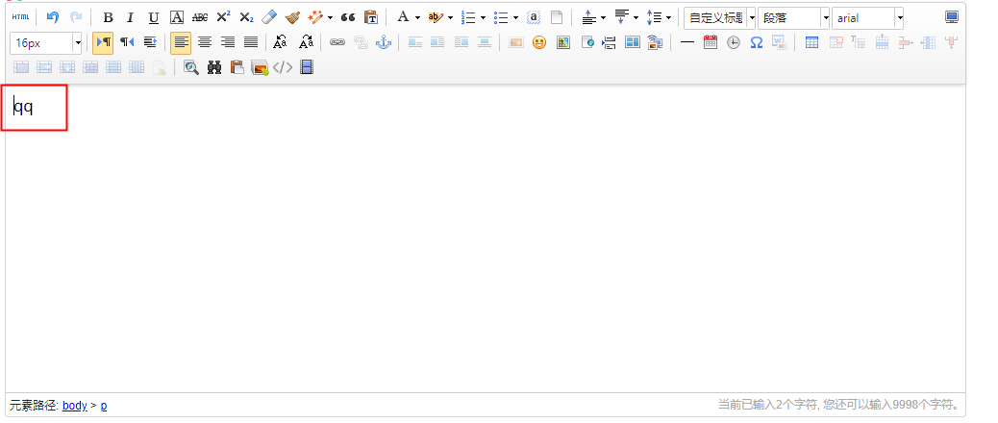
Task: Click on the qq text in editor
Action: click(23, 107)
